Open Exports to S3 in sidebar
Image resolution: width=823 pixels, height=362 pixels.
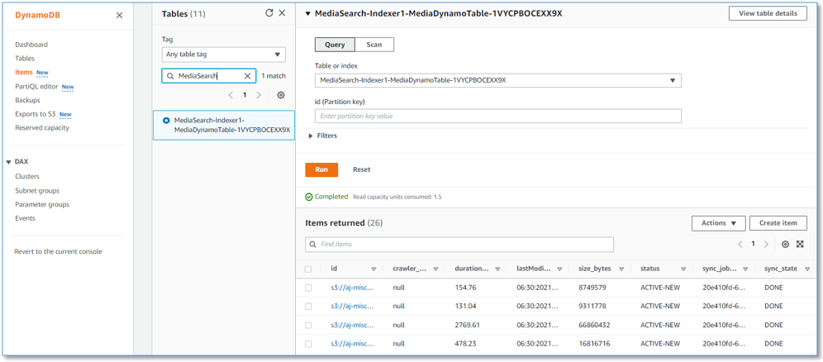pyautogui.click(x=36, y=113)
